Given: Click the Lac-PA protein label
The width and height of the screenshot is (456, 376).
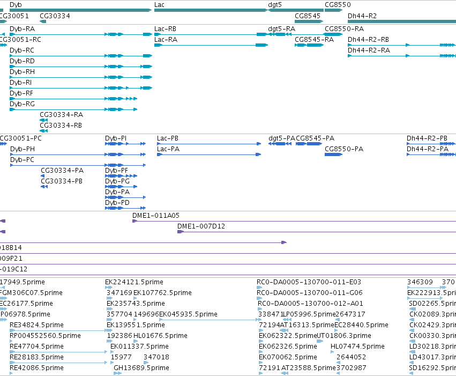Looking at the screenshot, I should click(x=168, y=149).
